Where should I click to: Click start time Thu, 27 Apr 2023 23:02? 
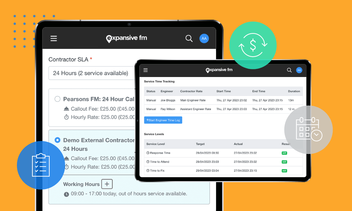tap(232, 100)
